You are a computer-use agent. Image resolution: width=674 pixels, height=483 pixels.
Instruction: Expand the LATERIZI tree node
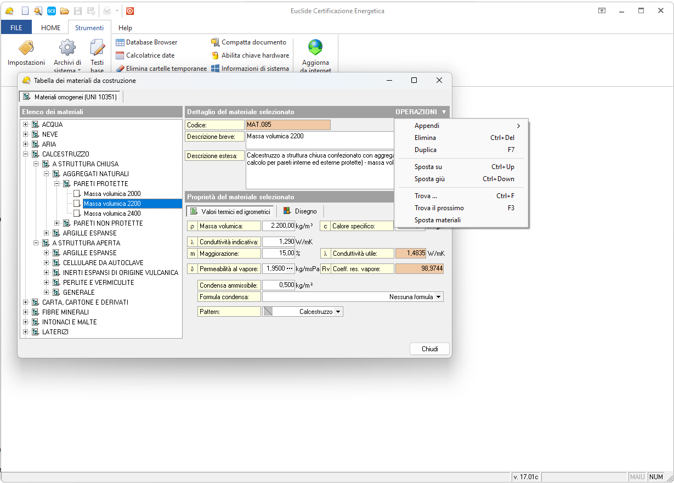(25, 332)
